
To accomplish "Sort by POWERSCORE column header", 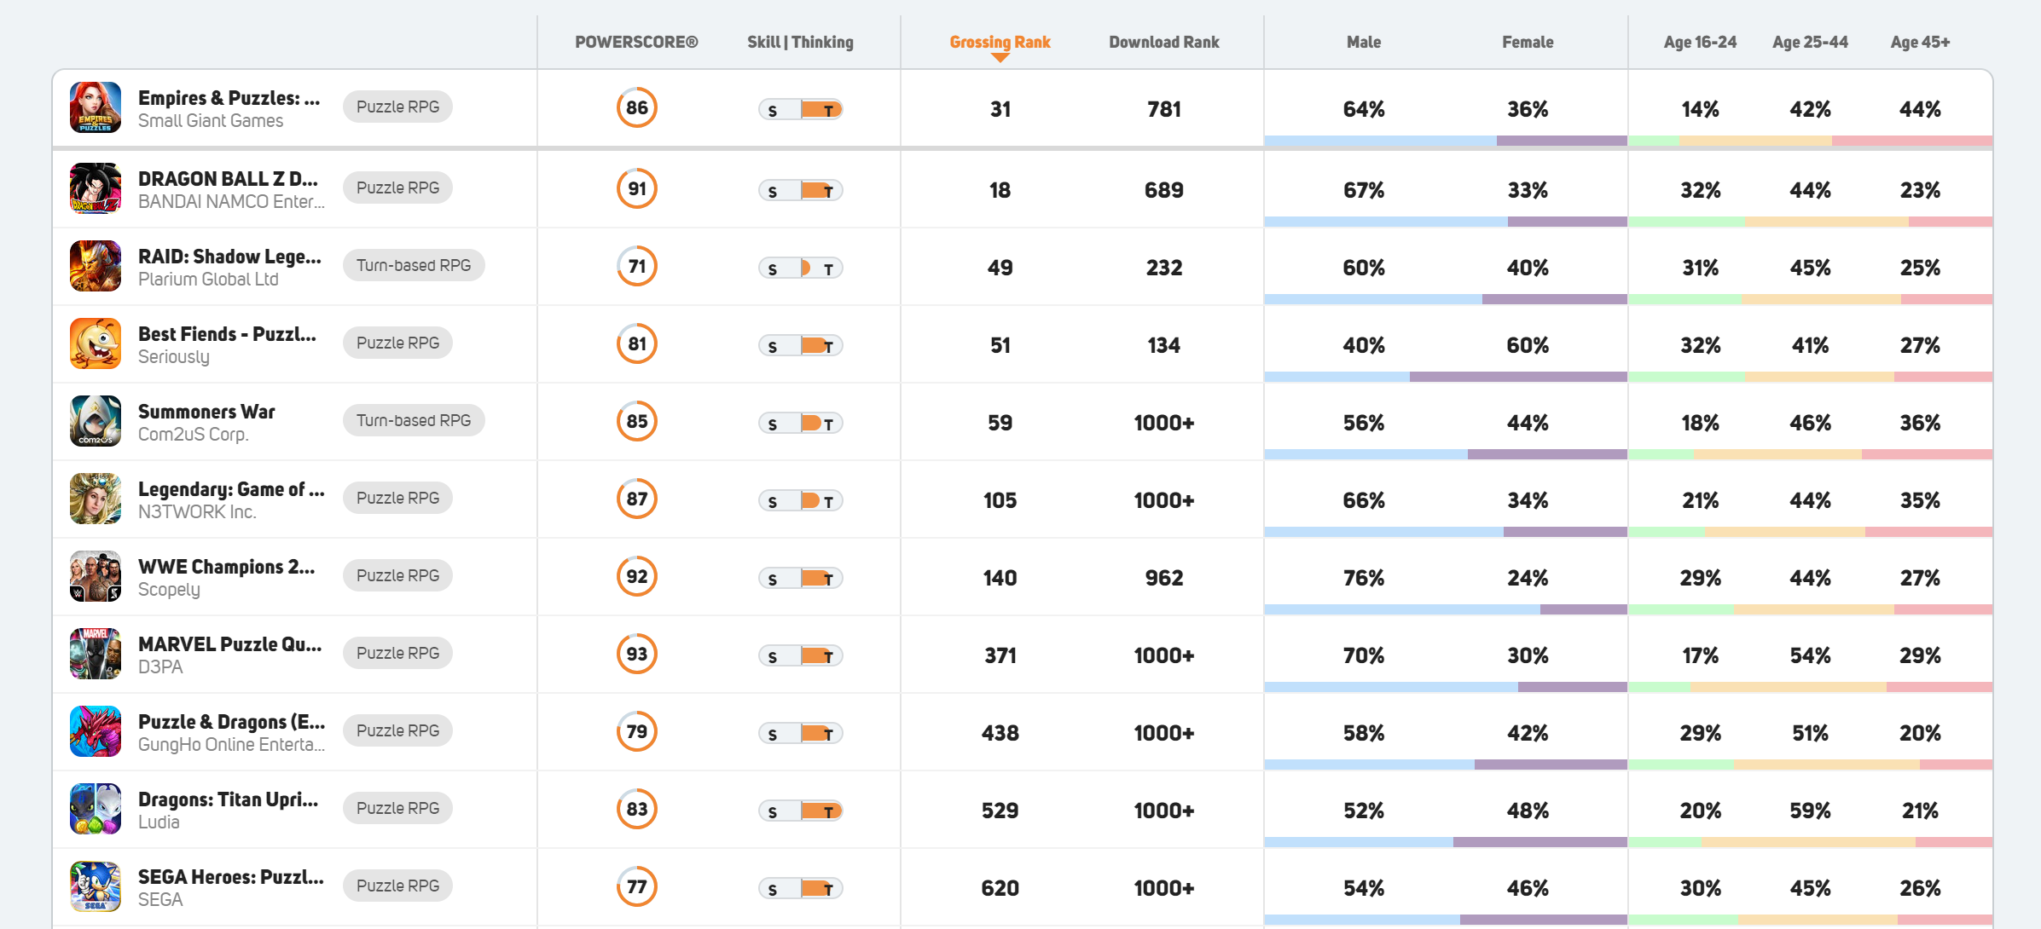I will pos(636,42).
